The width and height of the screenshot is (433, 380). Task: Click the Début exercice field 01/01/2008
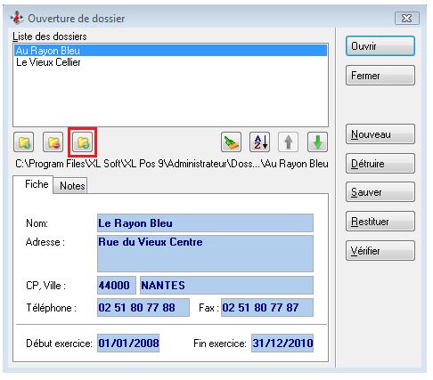pos(128,344)
